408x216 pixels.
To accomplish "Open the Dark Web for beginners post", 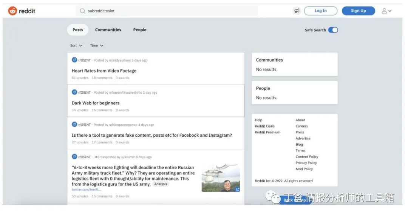I will click(x=96, y=103).
